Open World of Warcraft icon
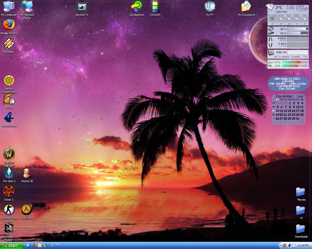 pyautogui.click(x=9, y=154)
